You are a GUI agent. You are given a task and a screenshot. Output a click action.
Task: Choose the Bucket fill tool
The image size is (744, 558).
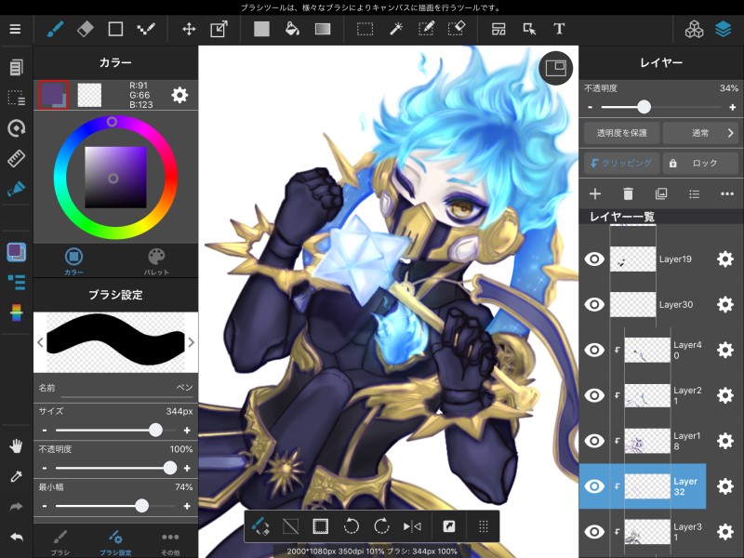click(x=292, y=30)
